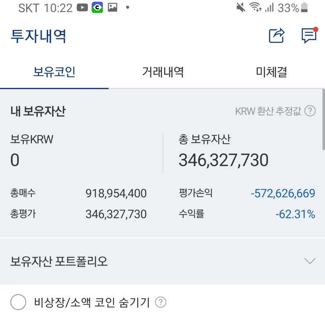Viewport: 325px width, 319px height.
Task: Tap the YouTube status bar icon
Action: pos(82,7)
